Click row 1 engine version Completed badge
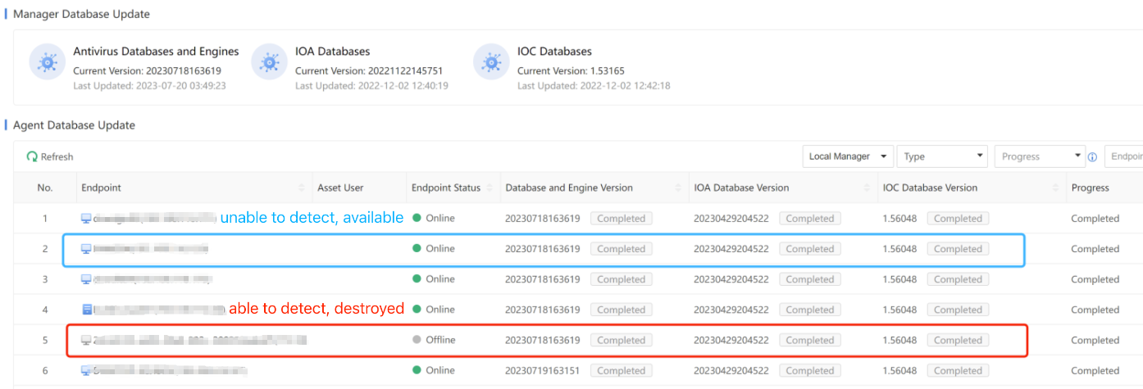Viewport: 1143px width, 389px height. coord(622,219)
